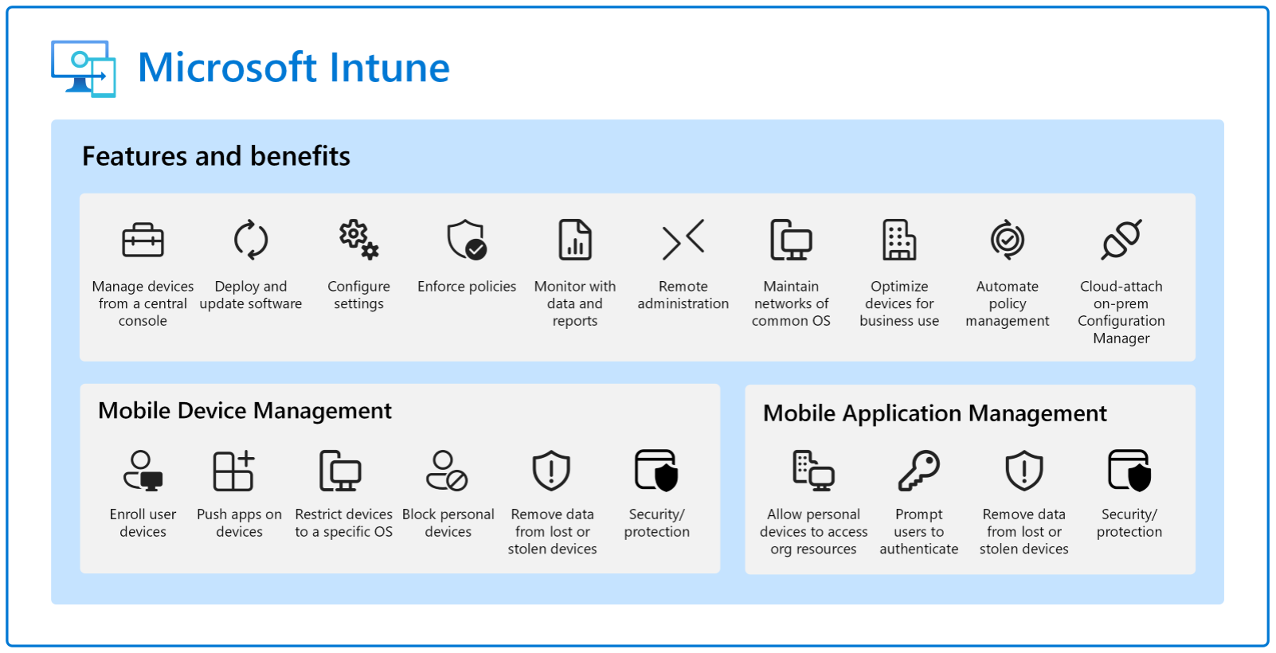This screenshot has width=1276, height=653.
Task: Click the 'Maintain networks of common OS' label
Action: (791, 303)
